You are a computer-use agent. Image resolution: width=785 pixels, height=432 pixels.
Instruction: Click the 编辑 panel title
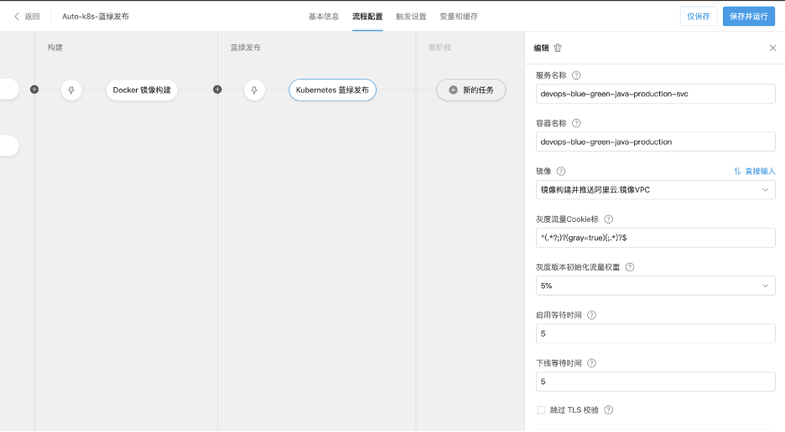tap(541, 48)
